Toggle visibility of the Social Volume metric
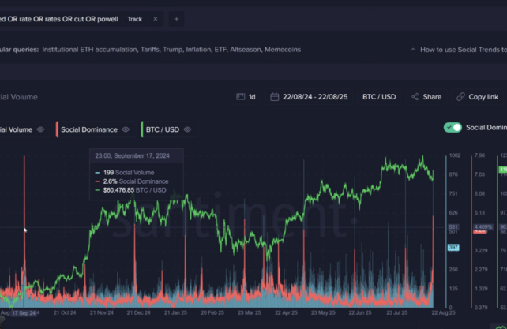507x329 pixels. (40, 129)
